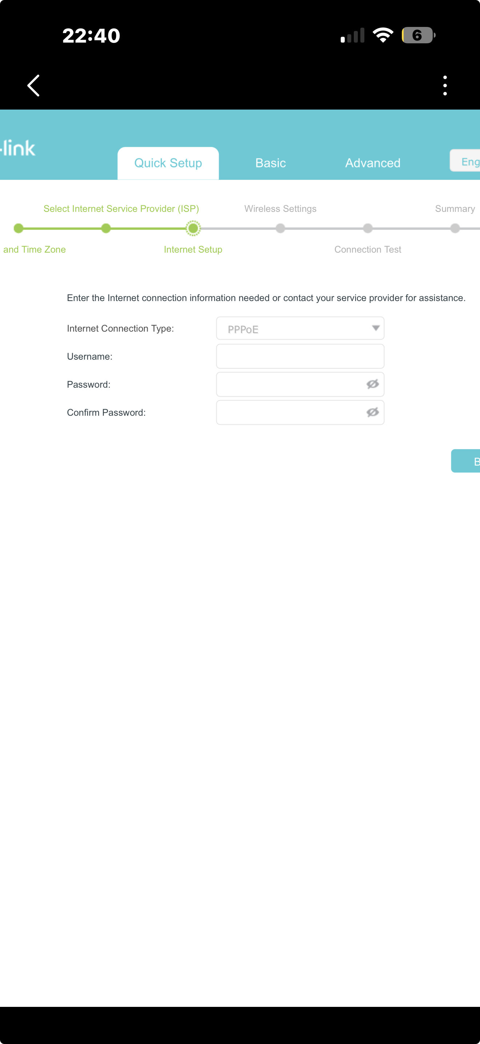Screen dimensions: 480x1044
Task: Open the English language selector
Action: 465,161
